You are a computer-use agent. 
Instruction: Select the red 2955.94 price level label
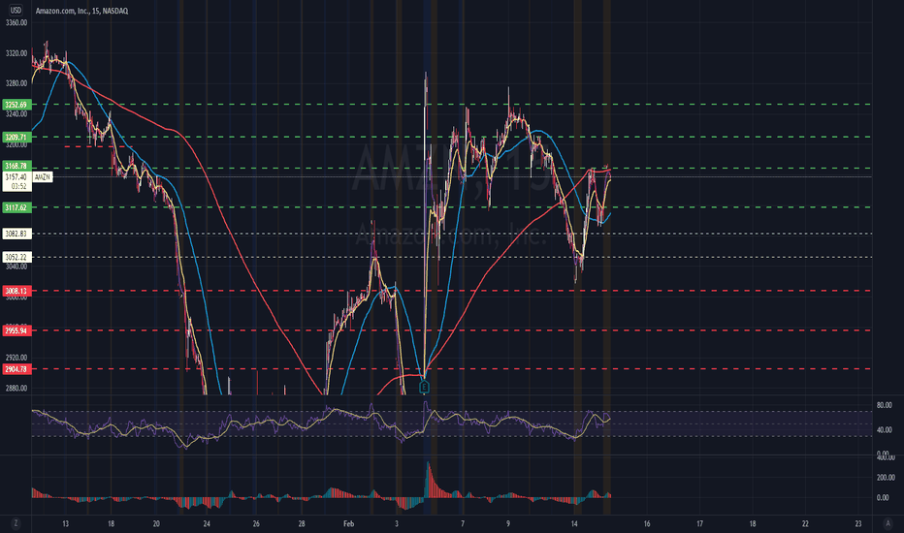(16, 330)
